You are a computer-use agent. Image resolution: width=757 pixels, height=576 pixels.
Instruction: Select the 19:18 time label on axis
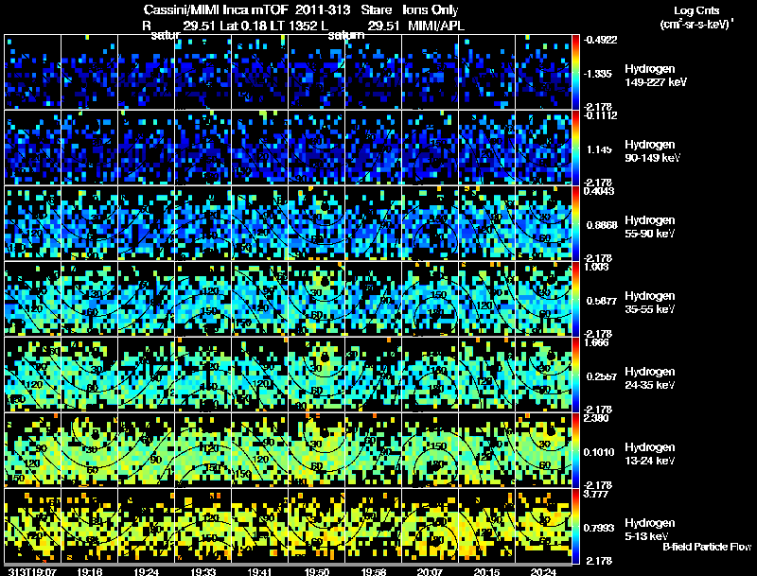[90, 571]
